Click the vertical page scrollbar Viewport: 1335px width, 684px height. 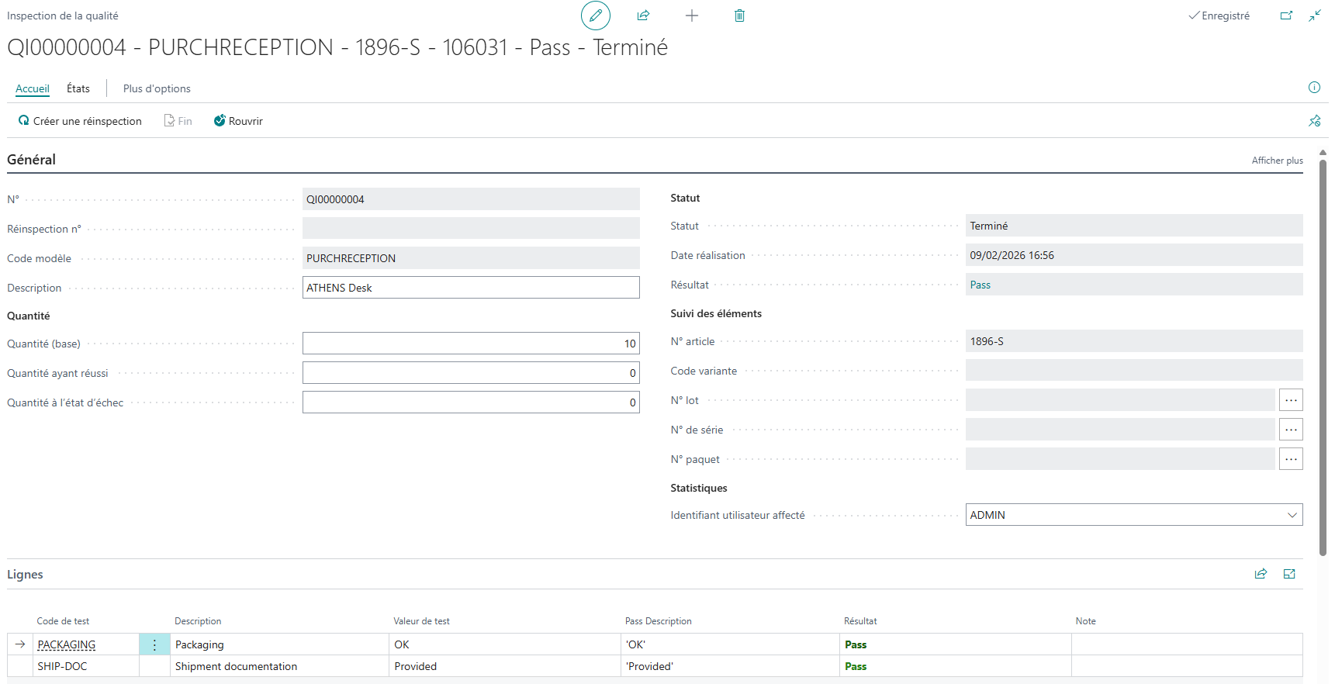[x=1323, y=357]
